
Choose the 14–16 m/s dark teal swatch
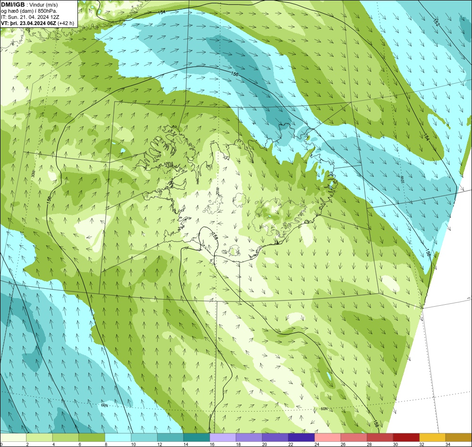pyautogui.click(x=196, y=438)
